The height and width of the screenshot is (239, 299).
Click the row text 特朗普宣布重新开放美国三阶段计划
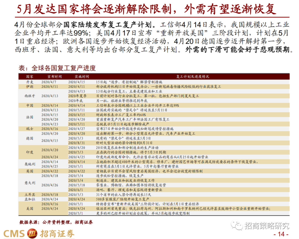pos(148,204)
